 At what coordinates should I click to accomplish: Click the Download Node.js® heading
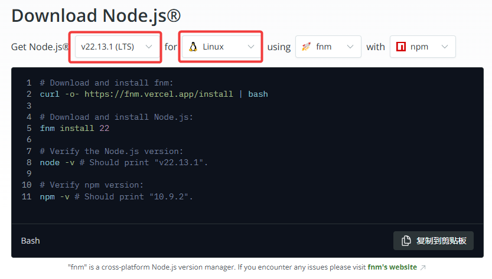pos(96,15)
